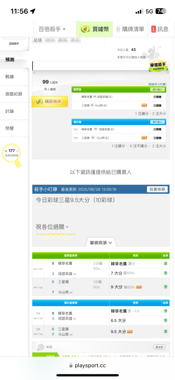Click 殺手小叮嚀 section title

click(46, 190)
